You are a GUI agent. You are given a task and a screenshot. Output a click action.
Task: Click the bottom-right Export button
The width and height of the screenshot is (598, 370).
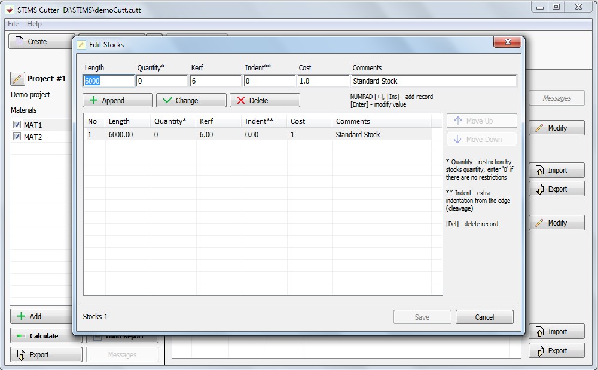click(x=556, y=350)
